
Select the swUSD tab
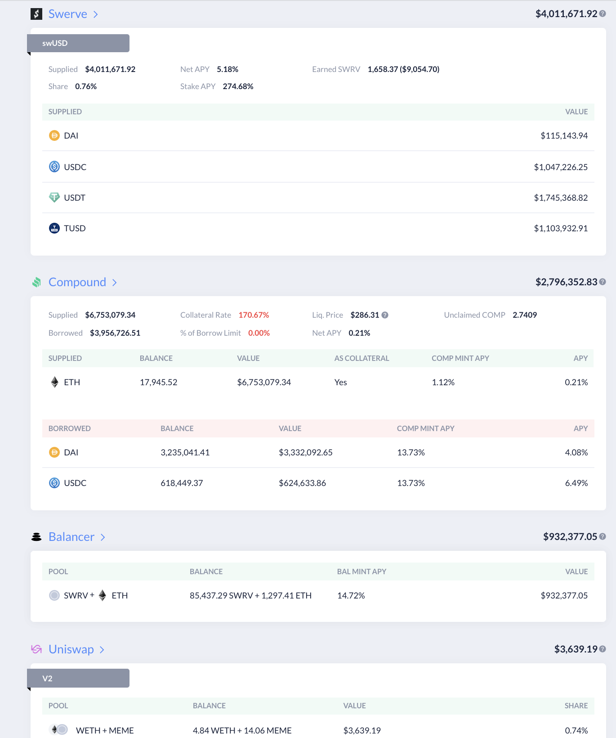78,43
